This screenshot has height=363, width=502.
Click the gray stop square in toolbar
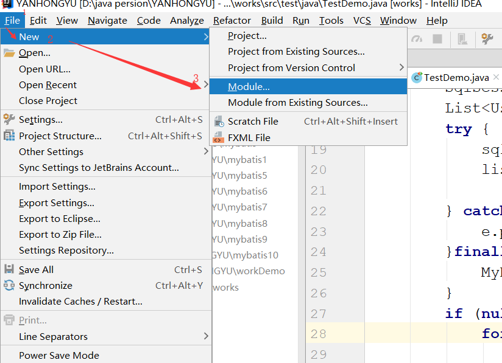437,39
